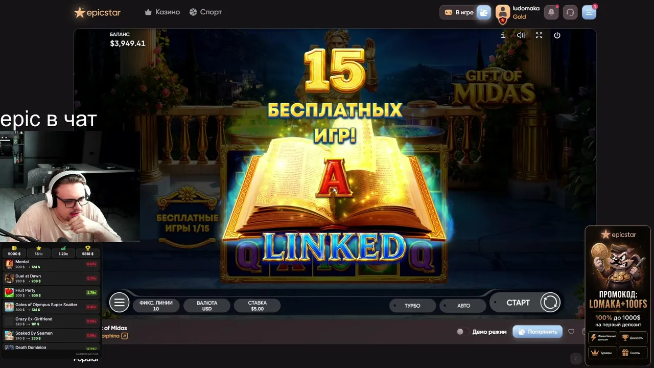Select the Fruit Party row
Image resolution: width=654 pixels, height=368 pixels.
pyautogui.click(x=51, y=293)
